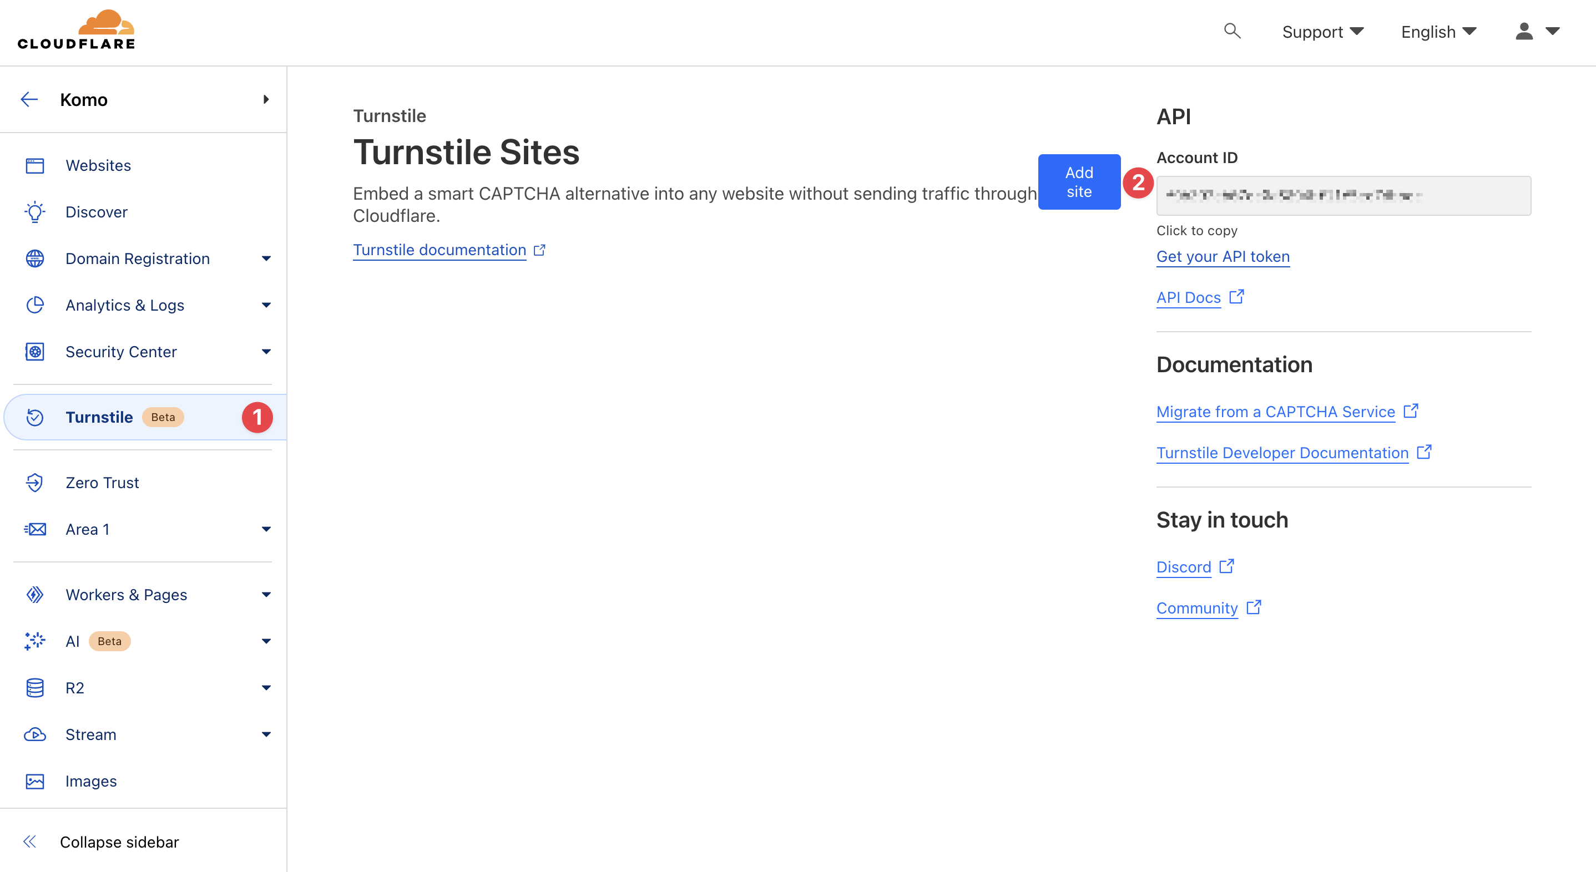Click the Account ID field to copy
The height and width of the screenshot is (872, 1596).
coord(1343,196)
